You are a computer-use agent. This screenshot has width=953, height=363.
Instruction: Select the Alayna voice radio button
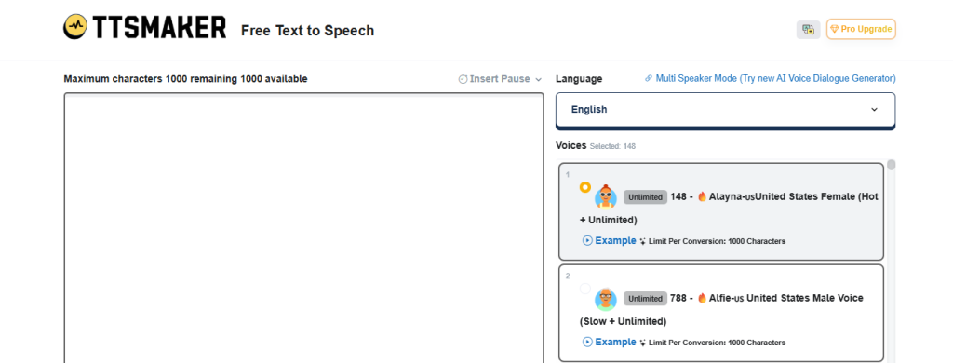(x=584, y=187)
